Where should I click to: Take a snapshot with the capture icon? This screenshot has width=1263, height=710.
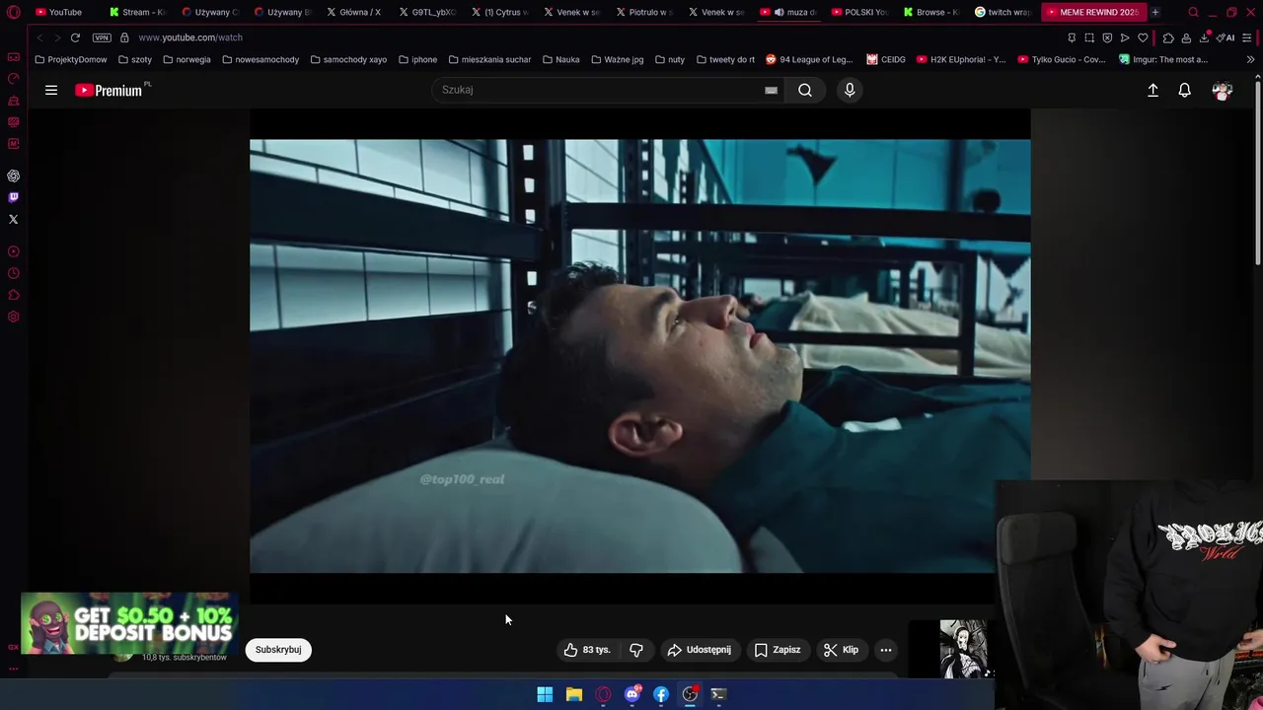click(x=1089, y=37)
